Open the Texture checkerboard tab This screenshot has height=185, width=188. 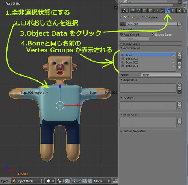[179, 11]
